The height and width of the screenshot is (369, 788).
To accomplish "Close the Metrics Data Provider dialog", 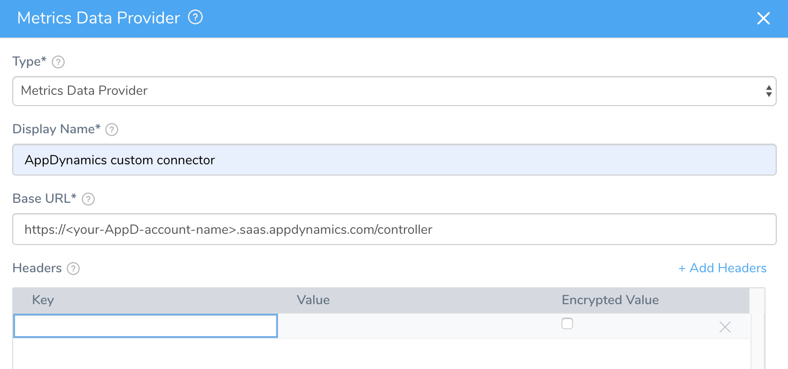I will (x=764, y=18).
